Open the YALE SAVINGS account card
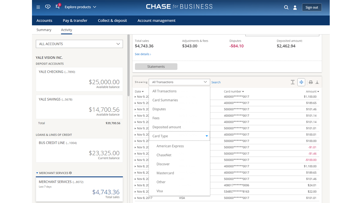Viewport: 362px width, 203px height. (x=79, y=107)
